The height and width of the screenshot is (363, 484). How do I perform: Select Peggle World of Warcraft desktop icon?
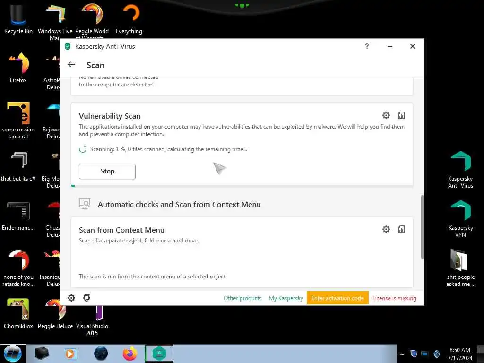pyautogui.click(x=92, y=20)
